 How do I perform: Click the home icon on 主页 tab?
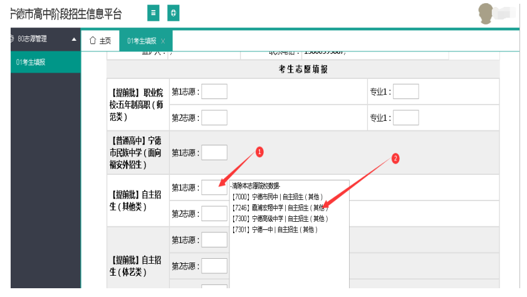93,41
